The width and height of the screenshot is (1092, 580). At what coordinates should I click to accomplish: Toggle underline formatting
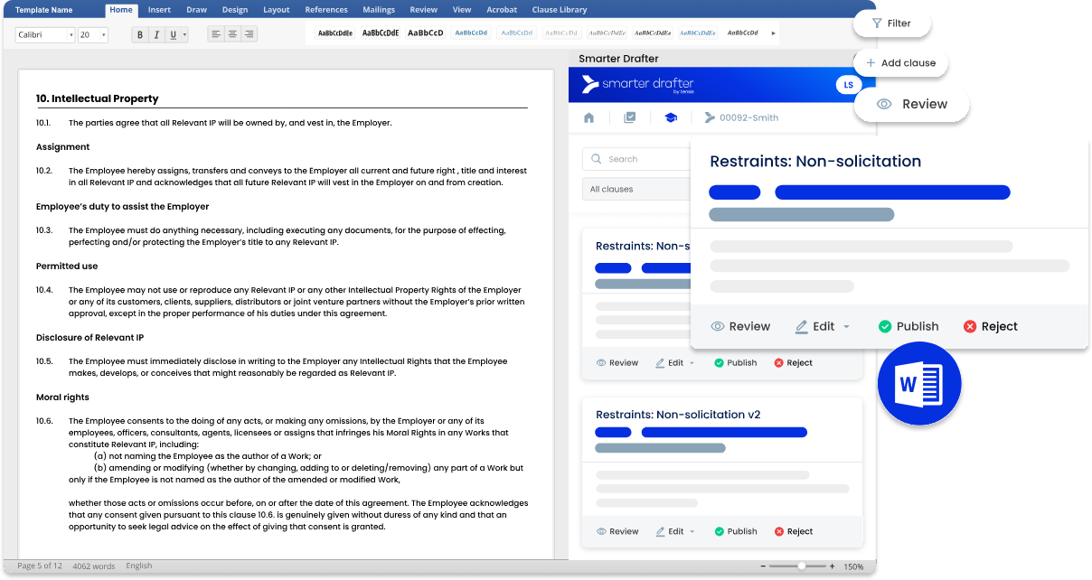[173, 34]
